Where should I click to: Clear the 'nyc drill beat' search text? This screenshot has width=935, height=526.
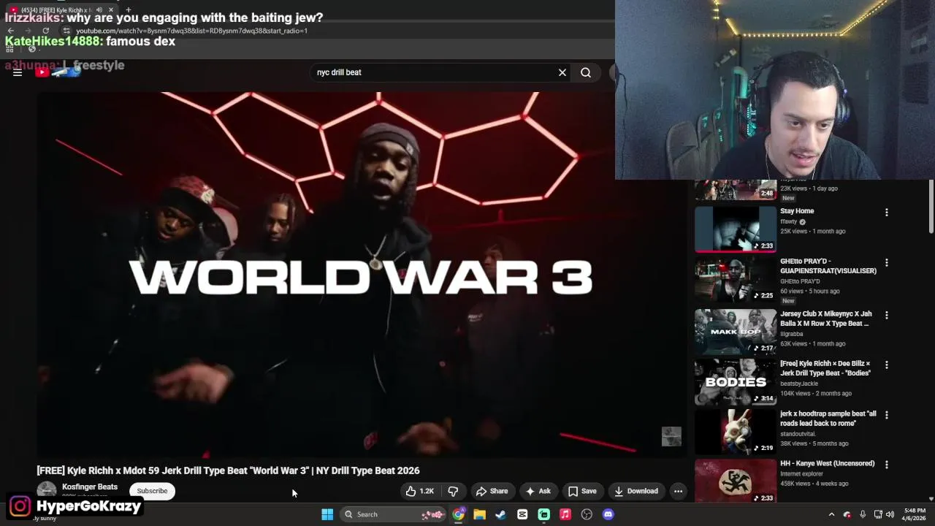point(562,72)
